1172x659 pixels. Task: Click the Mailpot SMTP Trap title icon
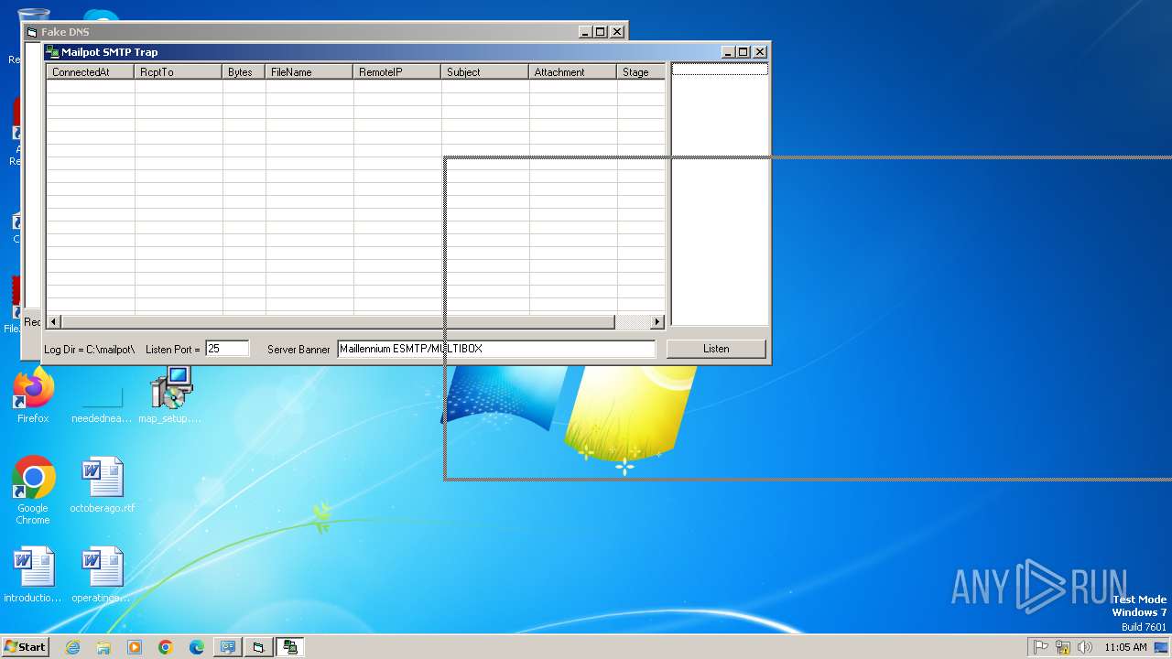point(52,52)
